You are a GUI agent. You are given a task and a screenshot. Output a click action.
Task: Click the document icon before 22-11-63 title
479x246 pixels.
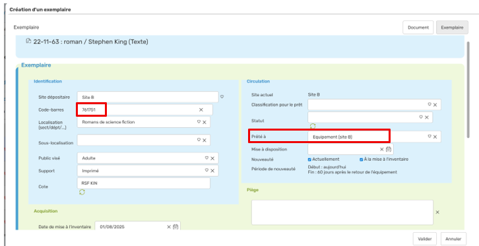[28, 41]
